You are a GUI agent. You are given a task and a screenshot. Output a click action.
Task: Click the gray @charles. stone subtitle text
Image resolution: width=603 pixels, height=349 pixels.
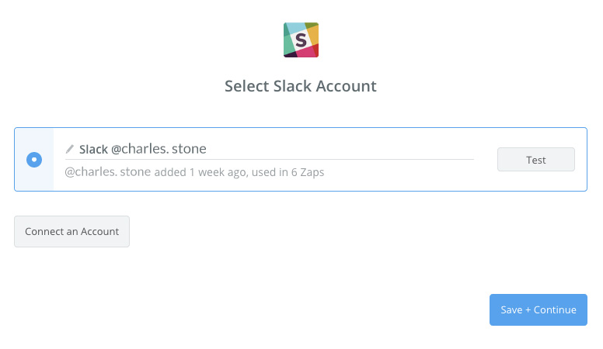(107, 172)
